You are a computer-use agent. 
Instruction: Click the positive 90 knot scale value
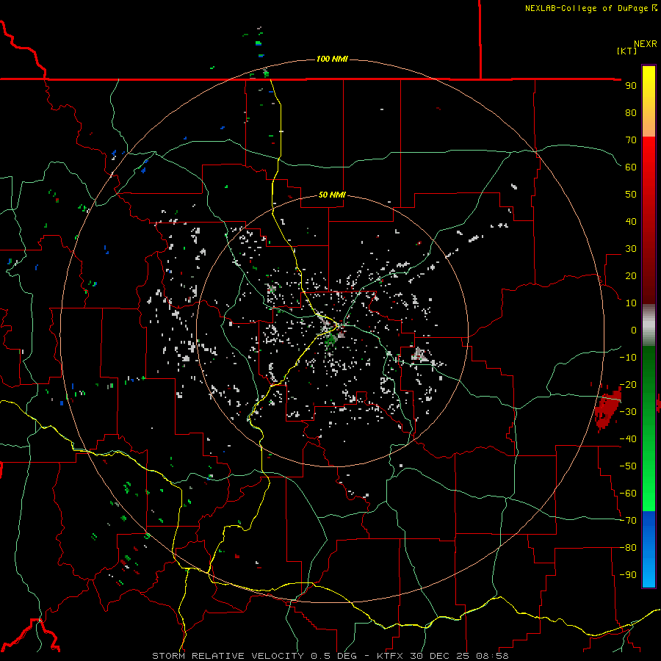point(631,86)
